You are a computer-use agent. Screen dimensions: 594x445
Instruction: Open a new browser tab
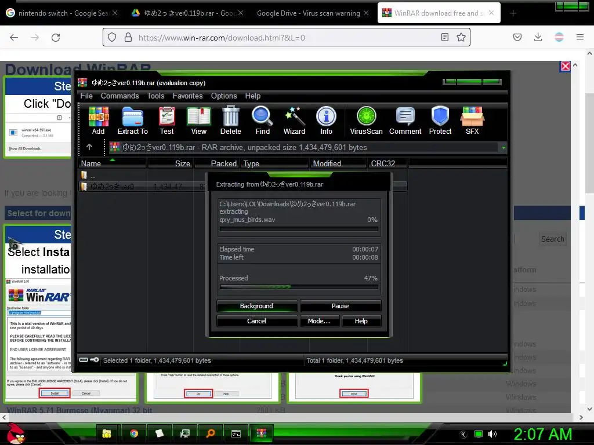(x=513, y=13)
